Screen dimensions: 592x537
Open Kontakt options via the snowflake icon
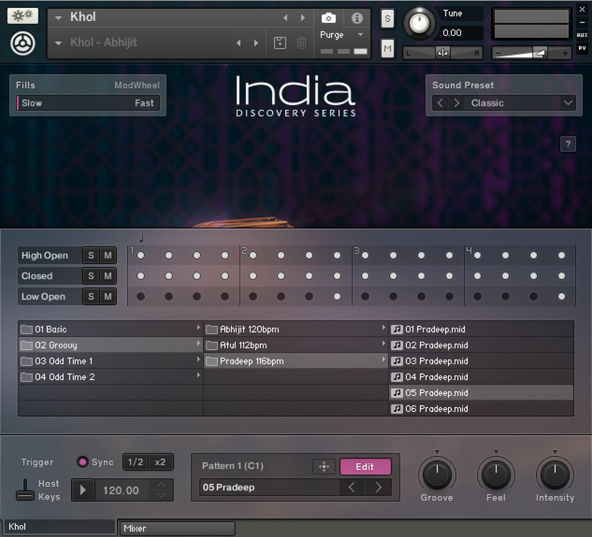click(x=22, y=16)
